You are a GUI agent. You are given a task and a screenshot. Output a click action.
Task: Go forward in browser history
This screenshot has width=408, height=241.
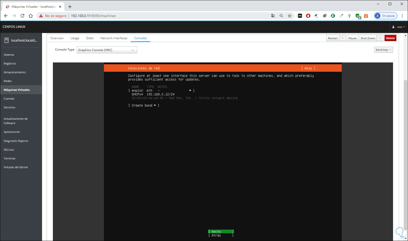click(14, 16)
